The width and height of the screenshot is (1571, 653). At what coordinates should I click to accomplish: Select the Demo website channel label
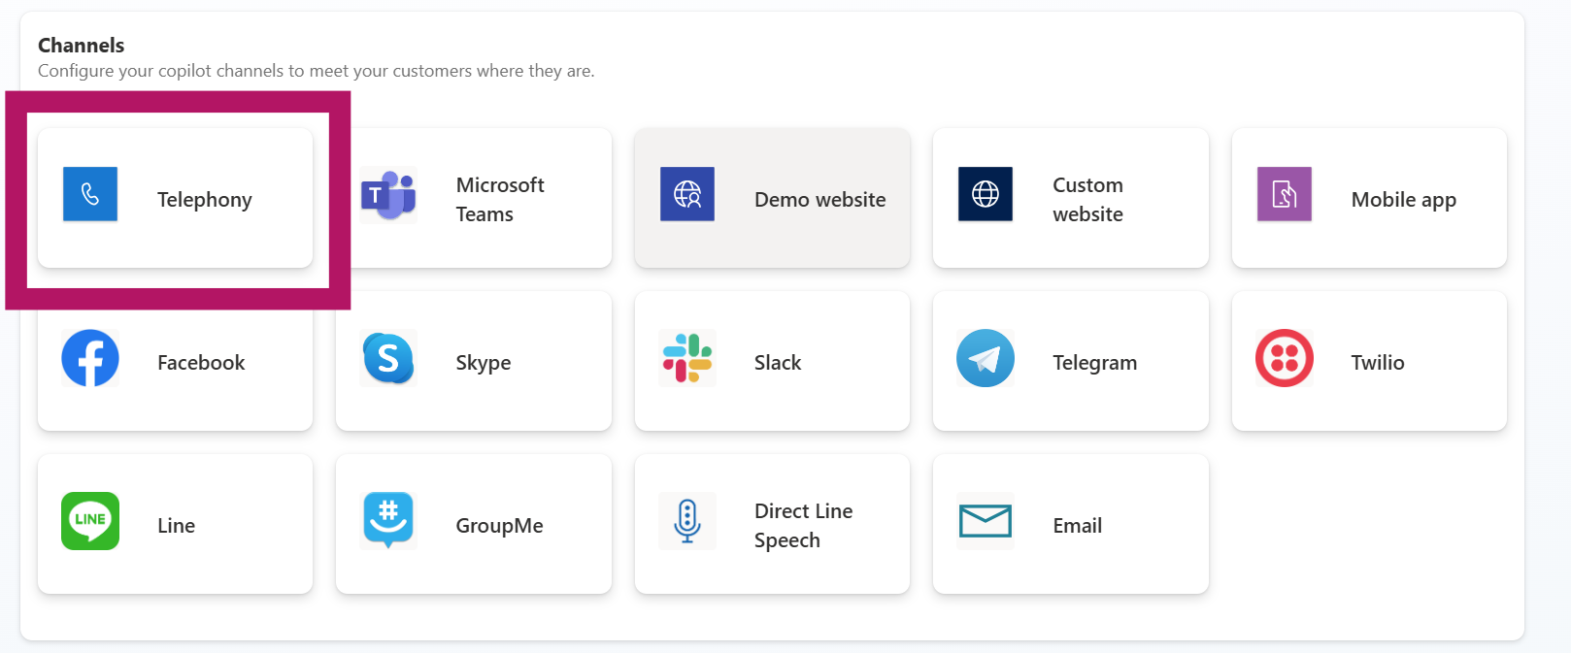click(x=820, y=200)
